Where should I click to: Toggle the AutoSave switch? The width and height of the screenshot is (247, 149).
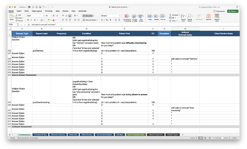[x=29, y=7]
